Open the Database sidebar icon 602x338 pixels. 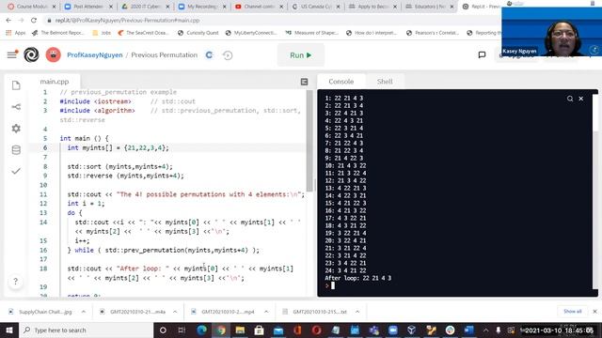coord(16,150)
